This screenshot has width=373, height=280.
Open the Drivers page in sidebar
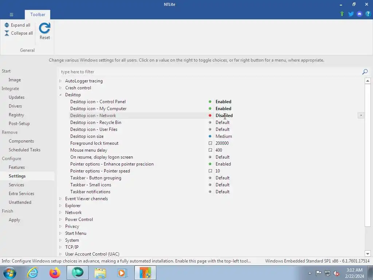(x=15, y=106)
